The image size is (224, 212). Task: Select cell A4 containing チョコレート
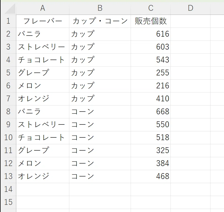pyautogui.click(x=43, y=60)
